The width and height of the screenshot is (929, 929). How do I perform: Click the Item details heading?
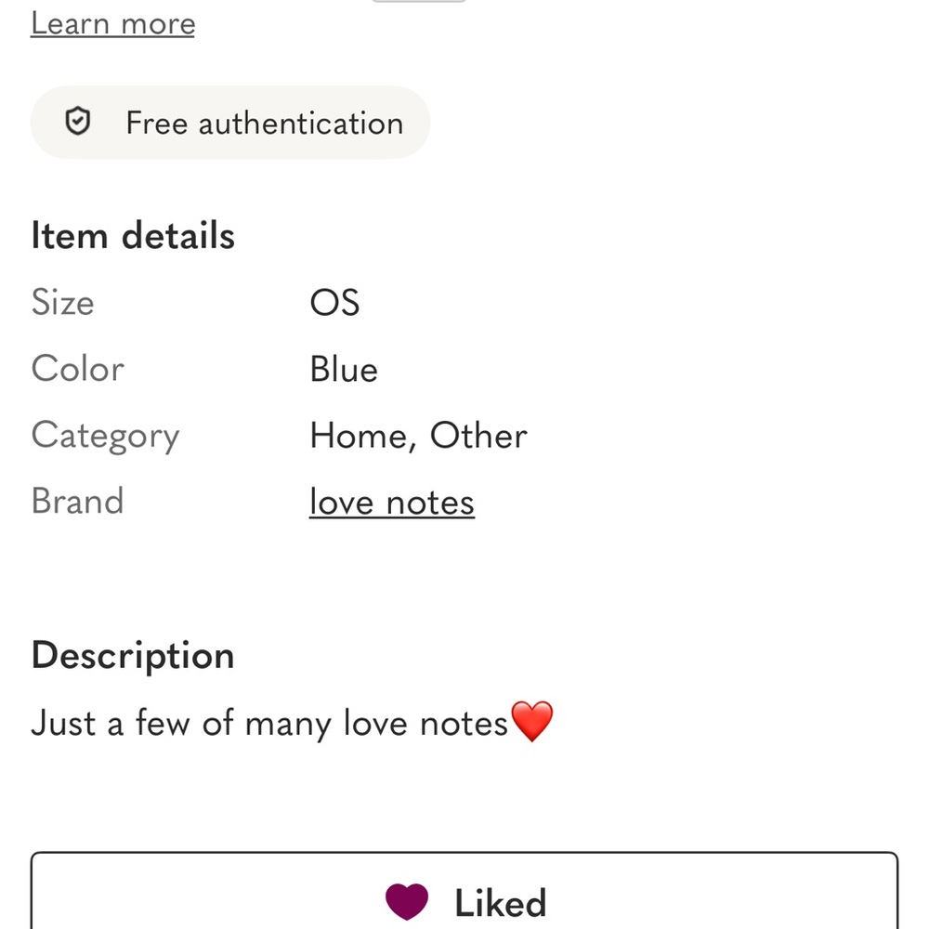coord(132,235)
